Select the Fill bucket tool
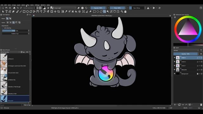 [76, 12]
